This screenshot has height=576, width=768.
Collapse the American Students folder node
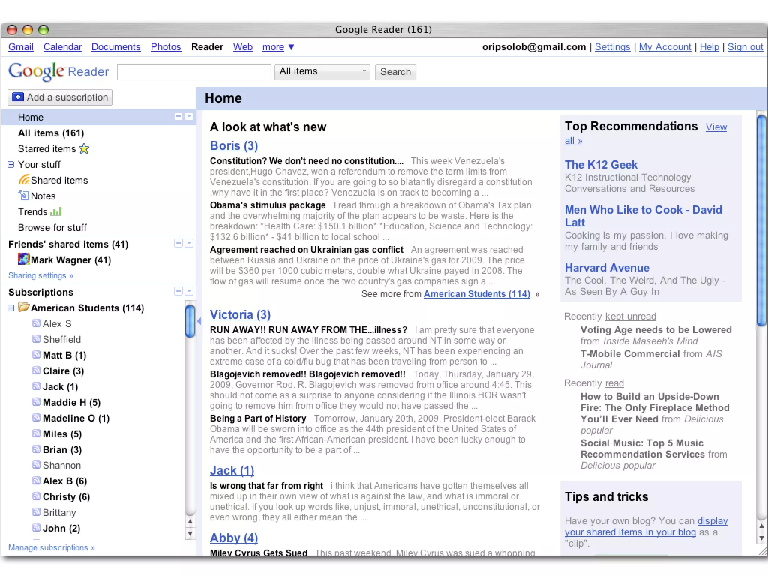(11, 308)
